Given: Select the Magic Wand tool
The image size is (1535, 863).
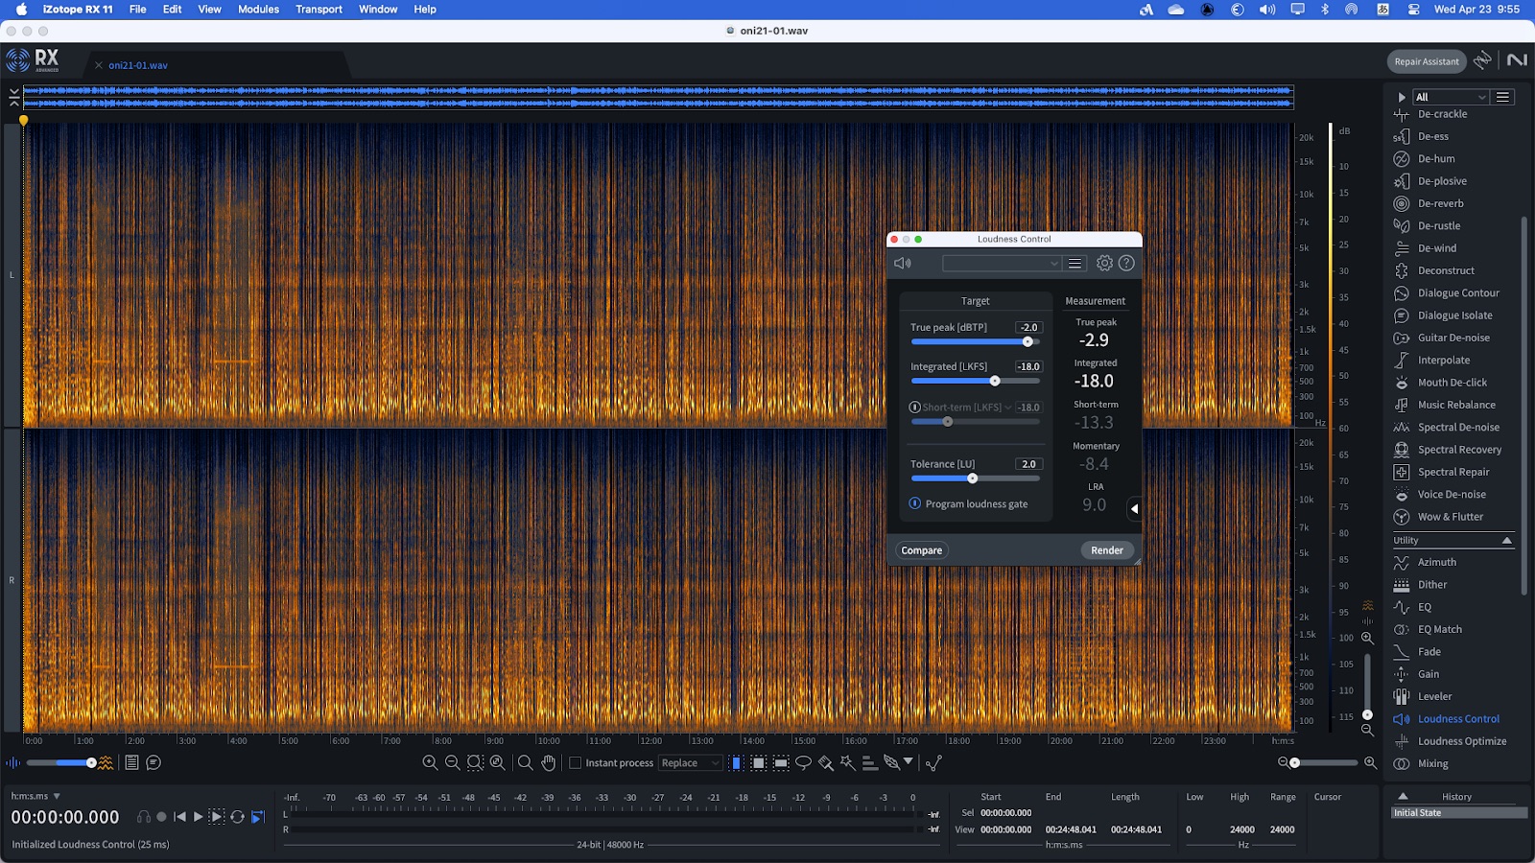Looking at the screenshot, I should pyautogui.click(x=847, y=763).
